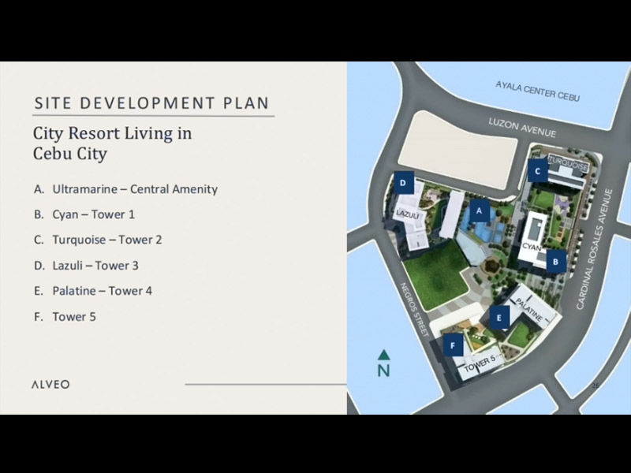
Task: Click the F marker above Tower 5
Action: point(453,345)
